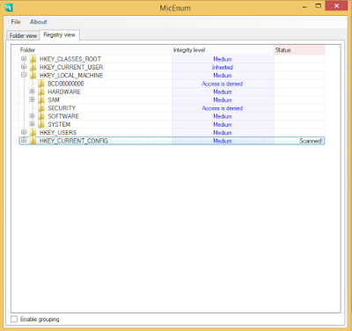352x331 pixels.
Task: Select the SECURITY key label
Action: pos(62,108)
